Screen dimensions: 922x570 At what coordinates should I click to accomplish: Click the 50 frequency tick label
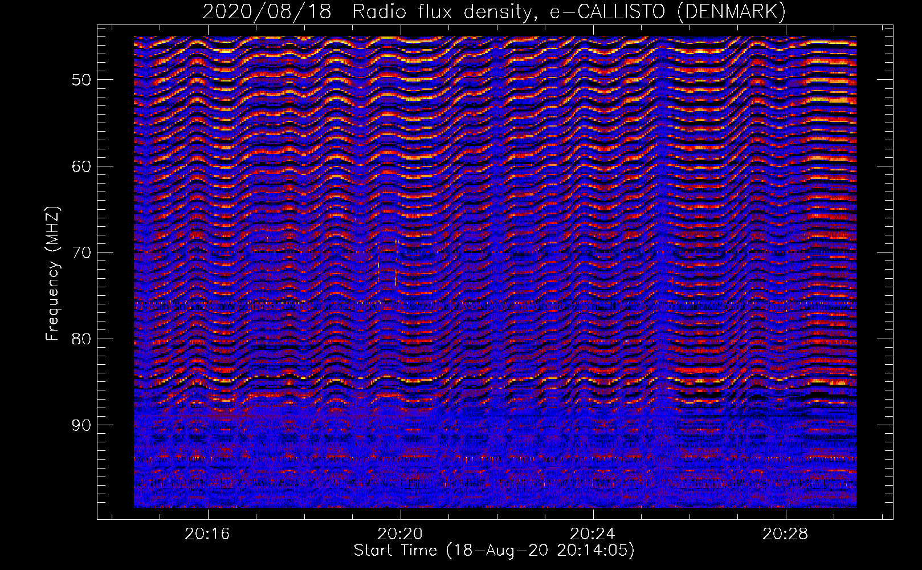point(81,80)
